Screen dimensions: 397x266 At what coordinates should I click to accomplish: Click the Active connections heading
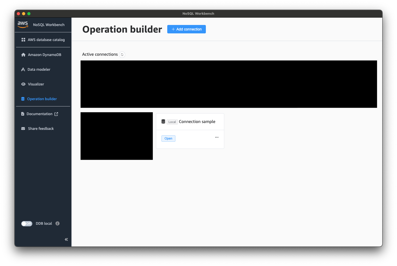pos(100,54)
